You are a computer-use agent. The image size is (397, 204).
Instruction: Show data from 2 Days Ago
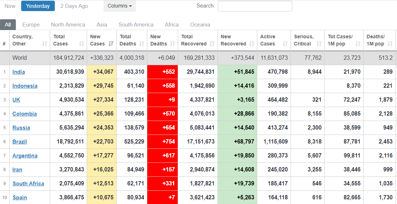(x=74, y=6)
